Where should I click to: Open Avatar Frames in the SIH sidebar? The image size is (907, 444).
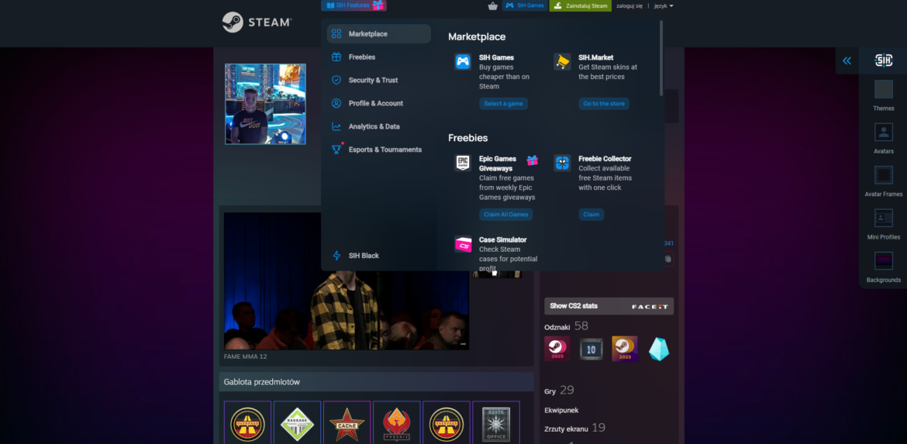883,181
